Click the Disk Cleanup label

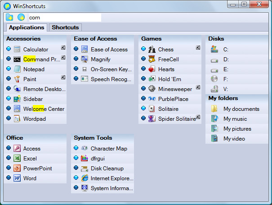click(107, 169)
